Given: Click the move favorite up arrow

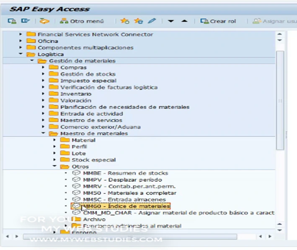Looking at the screenshot, I should coord(184,21).
